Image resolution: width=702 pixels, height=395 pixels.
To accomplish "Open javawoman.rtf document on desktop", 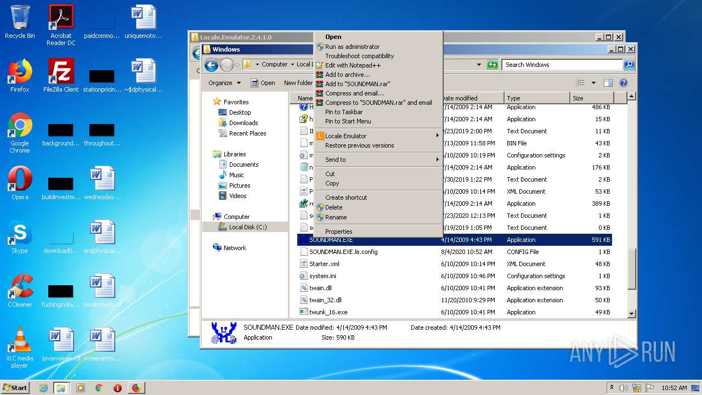I will [61, 345].
